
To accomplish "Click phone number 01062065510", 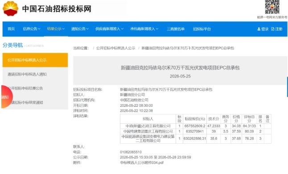I will [x=131, y=152].
